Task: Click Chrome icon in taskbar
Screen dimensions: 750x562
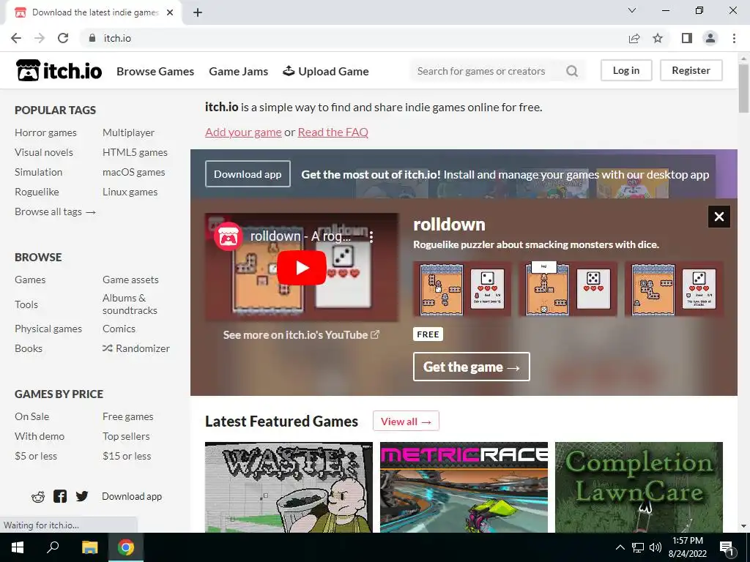Action: click(126, 547)
